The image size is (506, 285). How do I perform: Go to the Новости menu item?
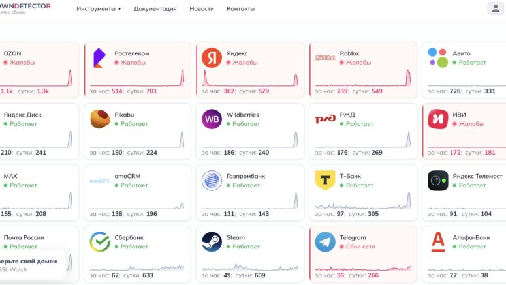pyautogui.click(x=201, y=9)
